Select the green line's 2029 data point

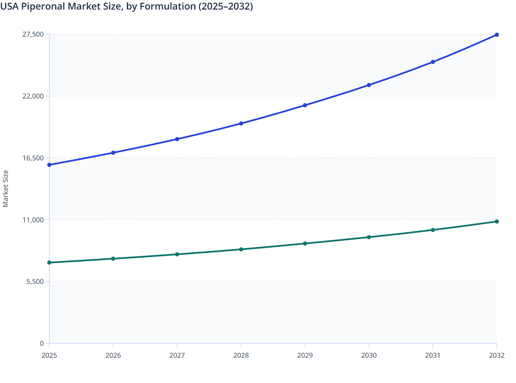(x=305, y=243)
